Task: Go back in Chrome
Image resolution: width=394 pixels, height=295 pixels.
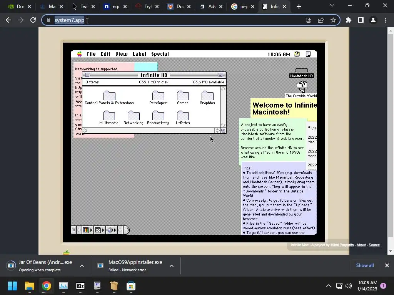Action: (8, 20)
